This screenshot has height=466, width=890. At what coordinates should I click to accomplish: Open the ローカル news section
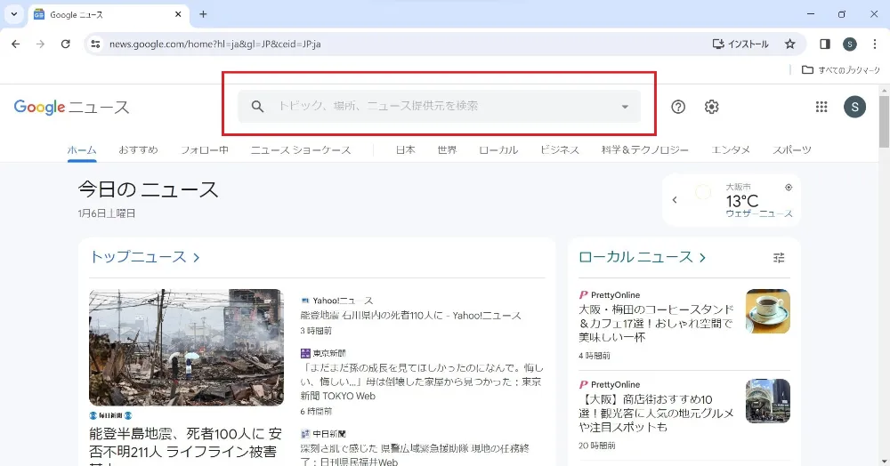pos(498,150)
